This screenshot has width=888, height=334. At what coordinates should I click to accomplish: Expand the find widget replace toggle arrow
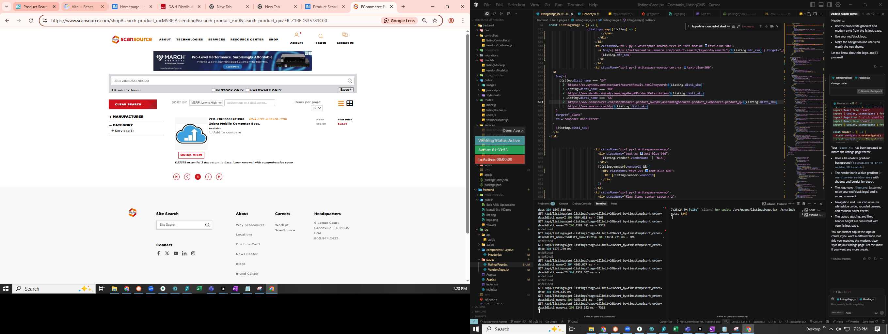pyautogui.click(x=689, y=26)
